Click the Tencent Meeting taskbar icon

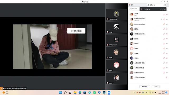point(109,92)
